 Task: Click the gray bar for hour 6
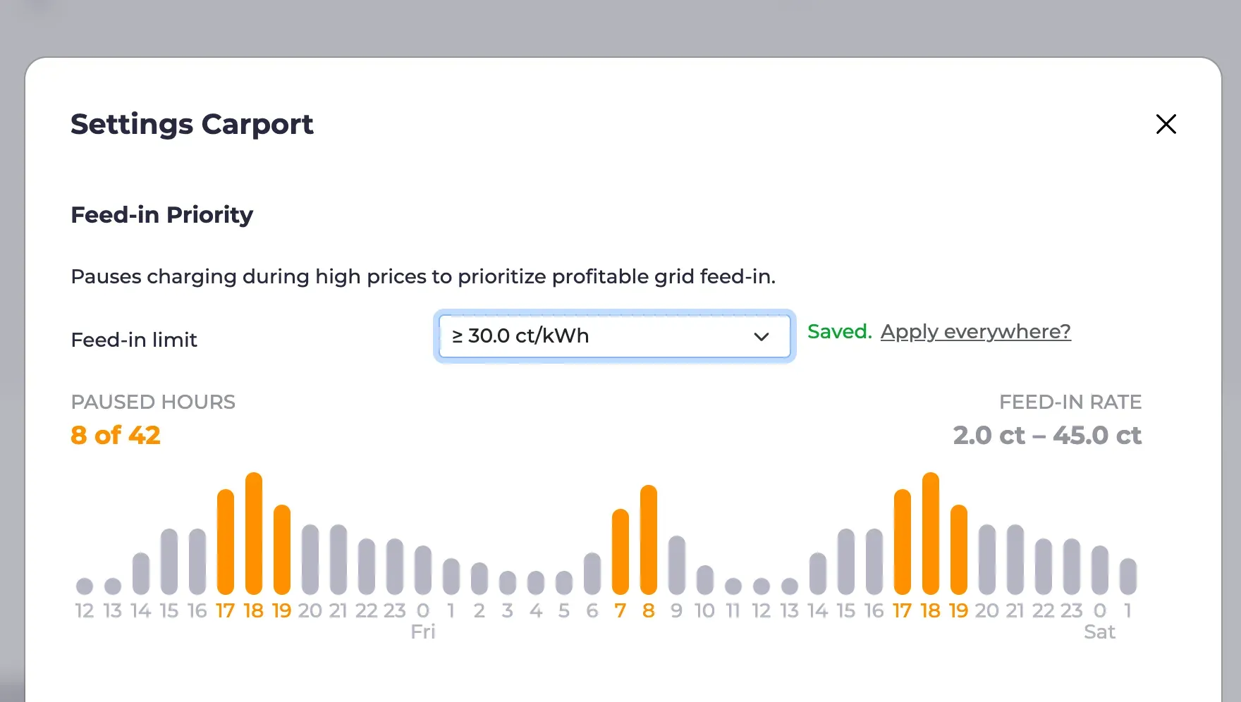pyautogui.click(x=592, y=574)
